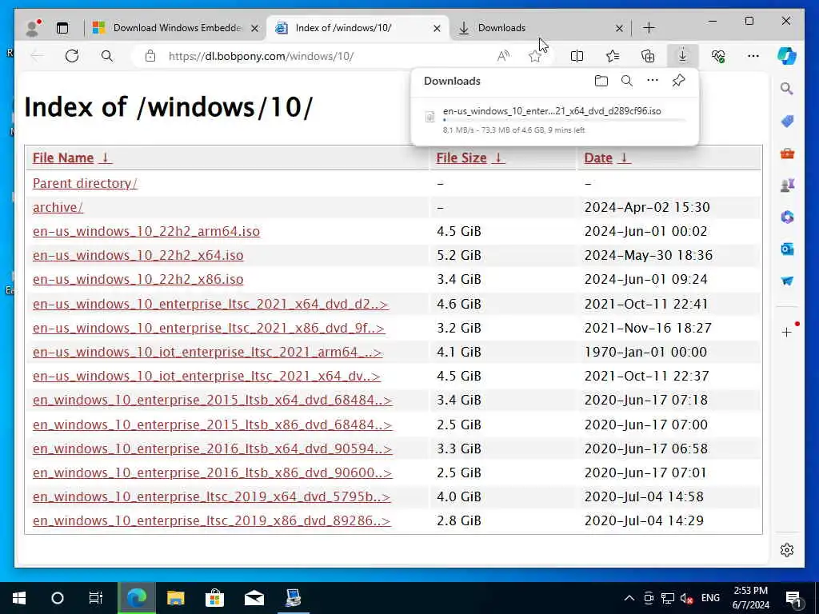Image resolution: width=819 pixels, height=614 pixels.
Task: Launch the Copilot sidebar icon
Action: pos(787,56)
